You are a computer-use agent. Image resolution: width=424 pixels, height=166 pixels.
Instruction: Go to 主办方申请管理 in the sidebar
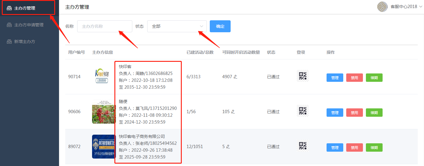click(29, 25)
